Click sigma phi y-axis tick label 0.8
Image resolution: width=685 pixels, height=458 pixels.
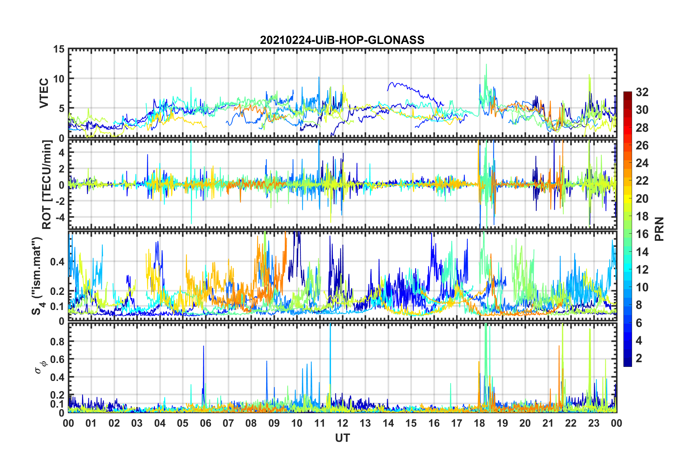(x=57, y=341)
